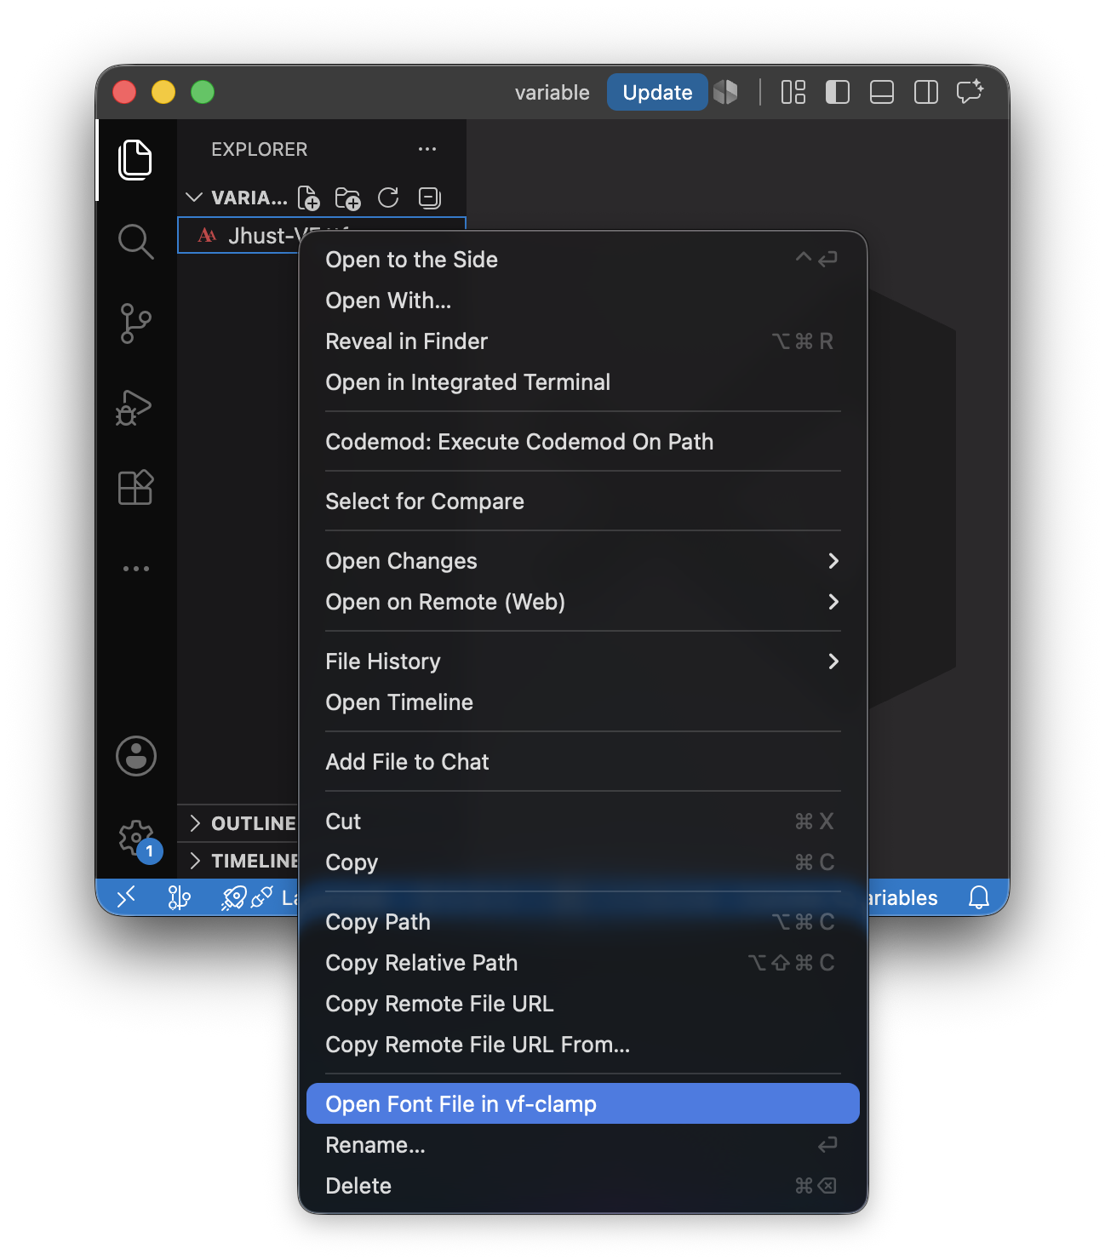Choose Open to the Side

click(x=583, y=259)
